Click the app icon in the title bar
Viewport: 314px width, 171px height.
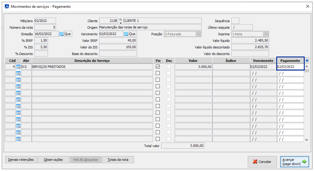[x=6, y=6]
